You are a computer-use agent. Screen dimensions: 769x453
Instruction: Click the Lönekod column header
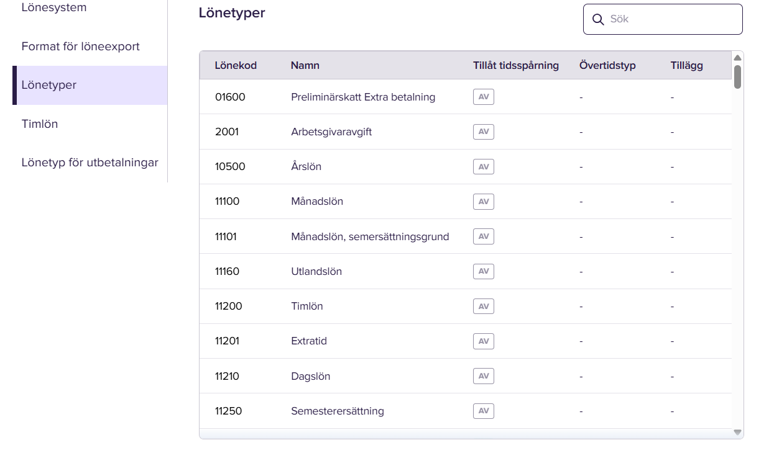coord(236,65)
